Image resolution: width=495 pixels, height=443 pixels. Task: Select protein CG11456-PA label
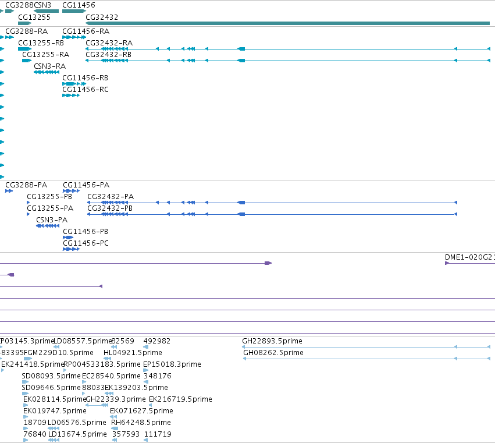coord(86,185)
